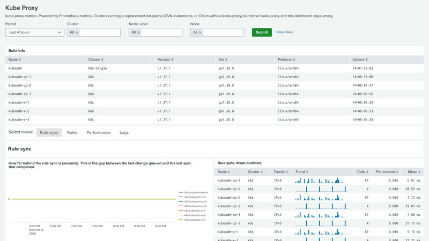Viewport: 429px width, 241px height.
Task: Click kubeadm-cp-1 in Build Info table
Action: pos(20,77)
